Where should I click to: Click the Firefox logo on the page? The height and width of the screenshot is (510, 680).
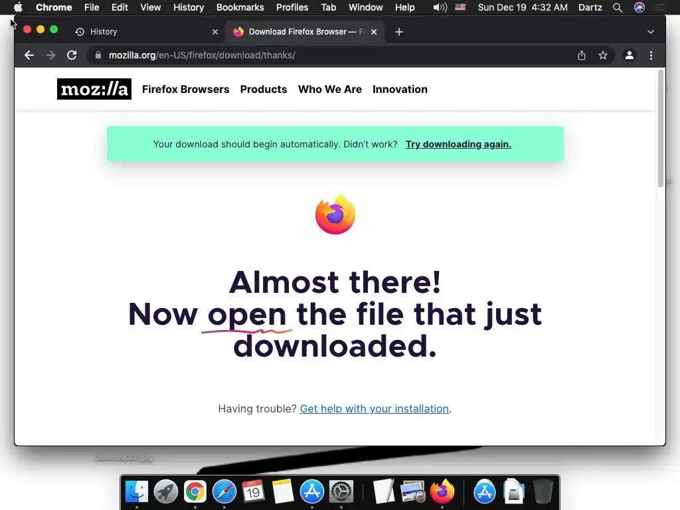coord(335,214)
